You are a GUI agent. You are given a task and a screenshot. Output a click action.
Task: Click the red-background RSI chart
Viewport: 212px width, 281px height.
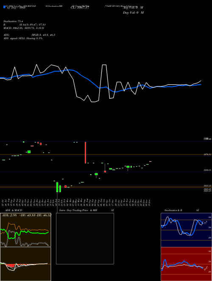tap(186, 264)
